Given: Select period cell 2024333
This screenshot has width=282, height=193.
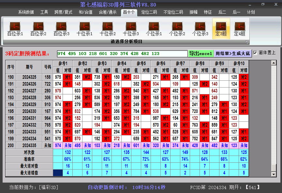Looking at the screenshot, I should (x=29, y=132).
